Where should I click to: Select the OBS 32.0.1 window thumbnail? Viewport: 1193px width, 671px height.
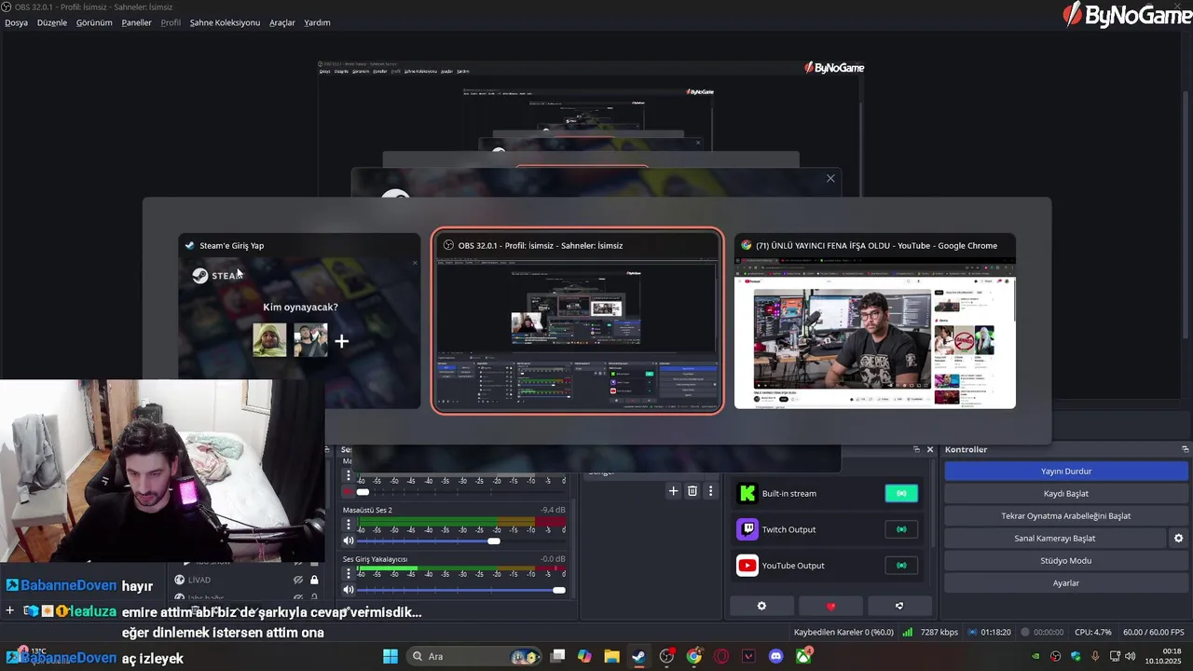pos(577,321)
